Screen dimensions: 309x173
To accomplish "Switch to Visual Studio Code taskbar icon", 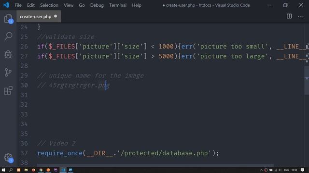I will click(63, 170).
